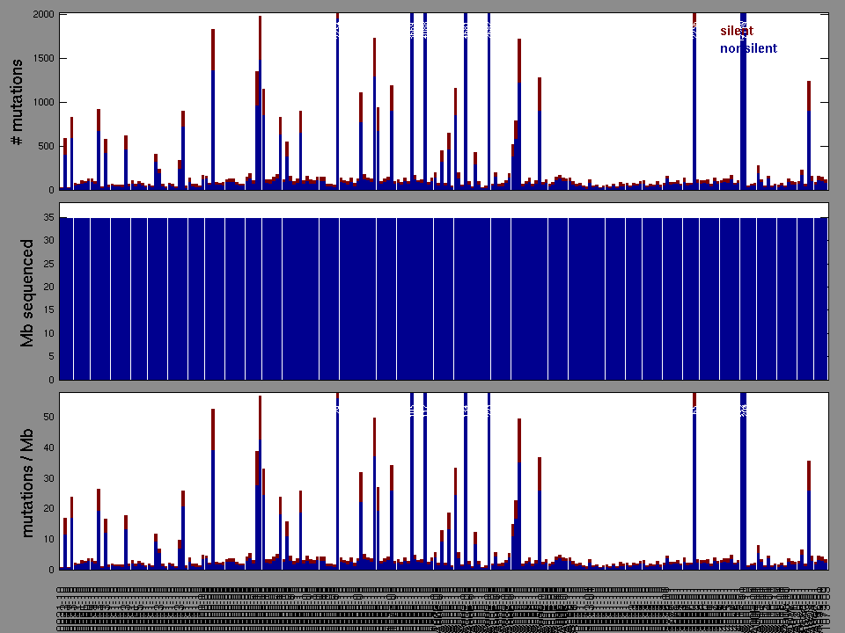Click the 20 tick on the mutations / Mb axis
The height and width of the screenshot is (633, 845).
pos(48,508)
